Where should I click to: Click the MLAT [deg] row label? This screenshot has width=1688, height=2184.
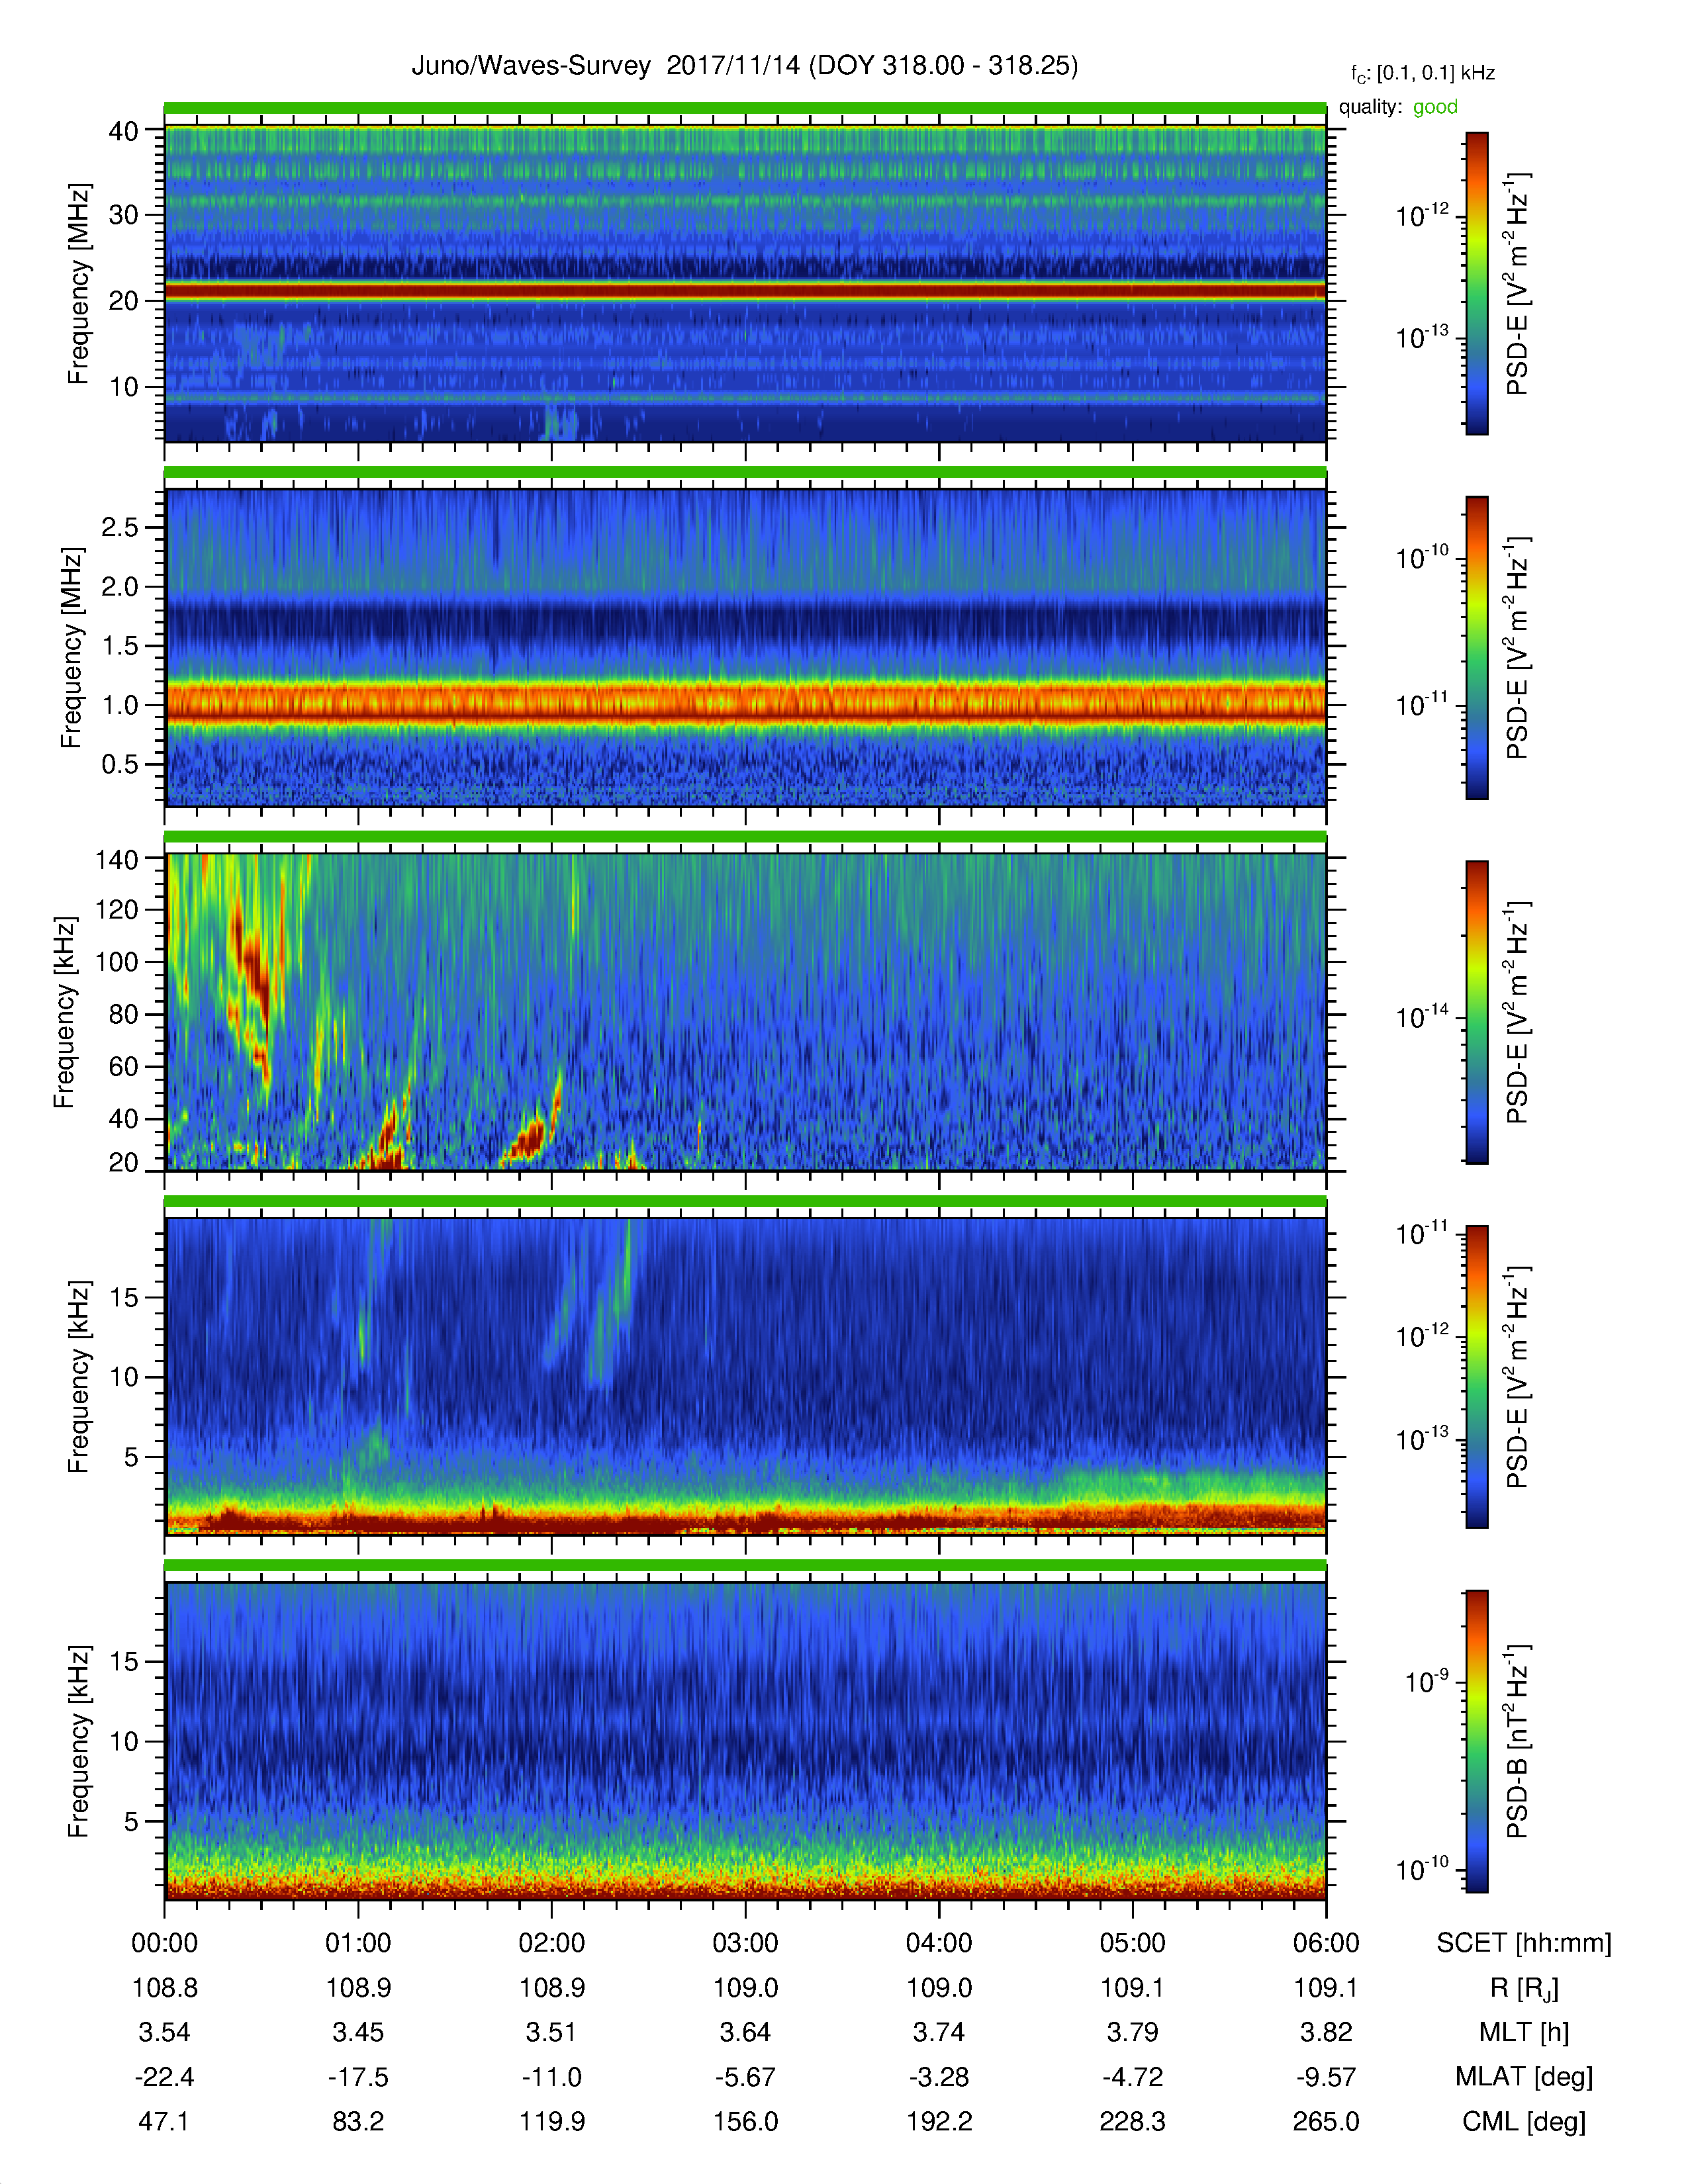point(1523,2077)
